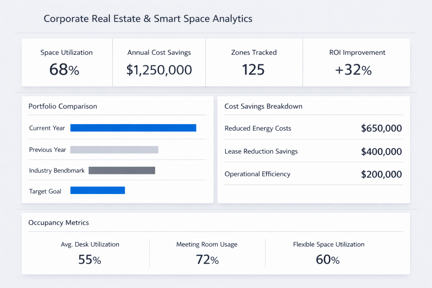This screenshot has width=432, height=288.
Task: Click the Annual Cost Savings $1,250,000 value
Action: (x=159, y=70)
